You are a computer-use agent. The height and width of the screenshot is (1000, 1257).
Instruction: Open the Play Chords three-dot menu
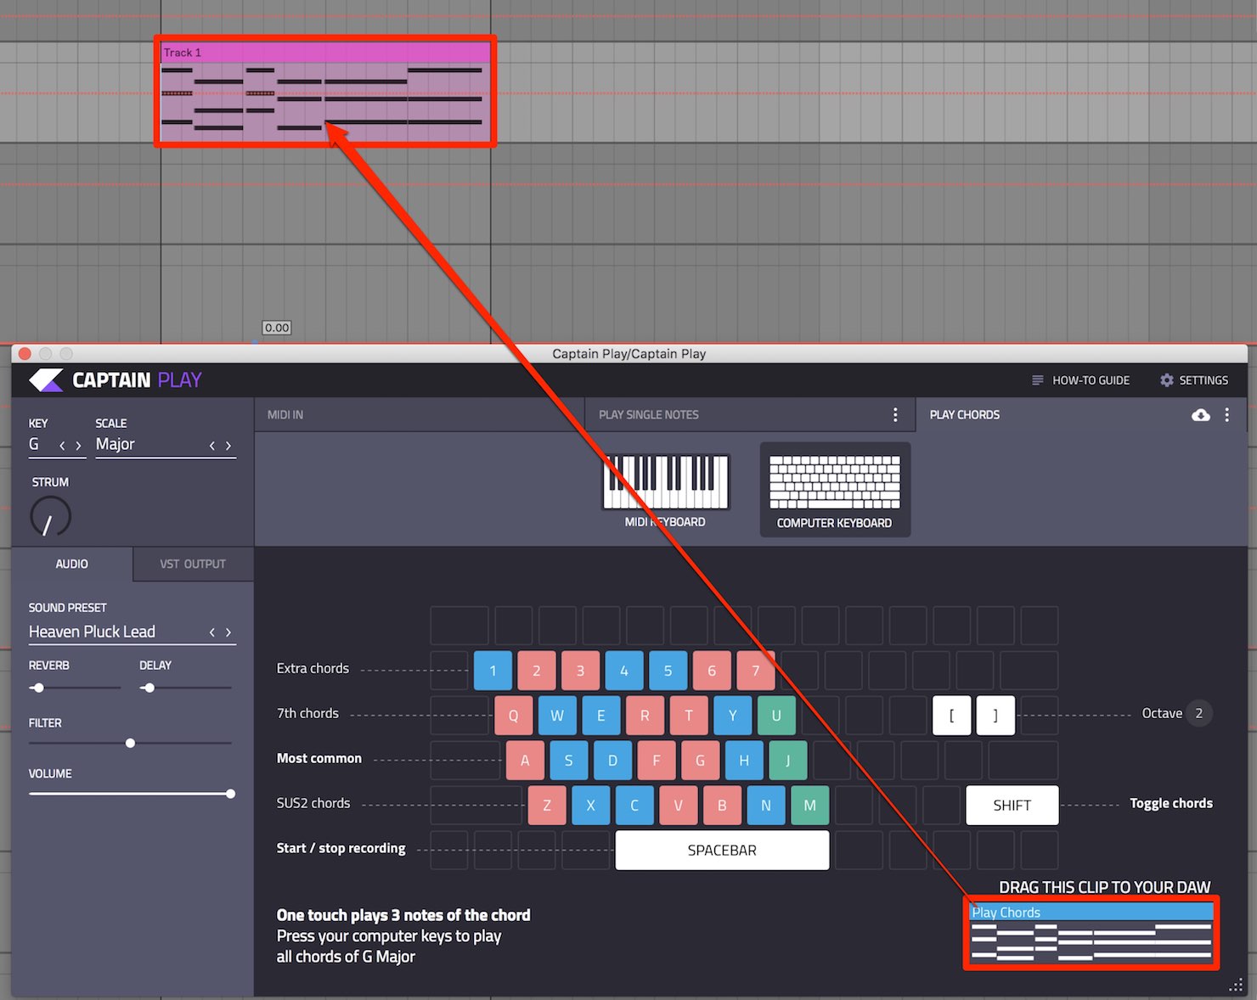click(x=1226, y=415)
